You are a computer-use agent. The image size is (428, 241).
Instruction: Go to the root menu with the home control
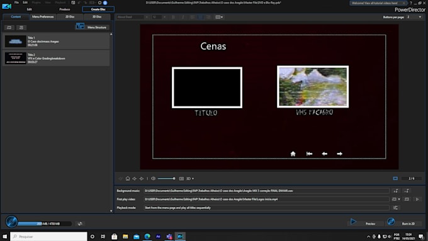click(128, 179)
